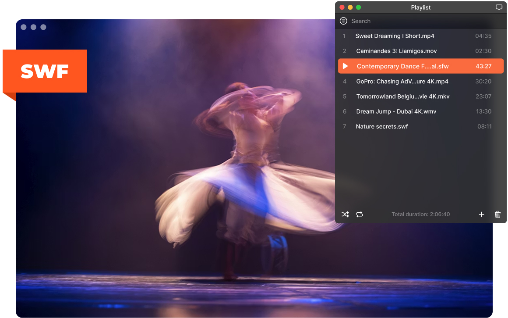Click the 02:30 duration value
The width and height of the screenshot is (508, 318).
point(483,51)
